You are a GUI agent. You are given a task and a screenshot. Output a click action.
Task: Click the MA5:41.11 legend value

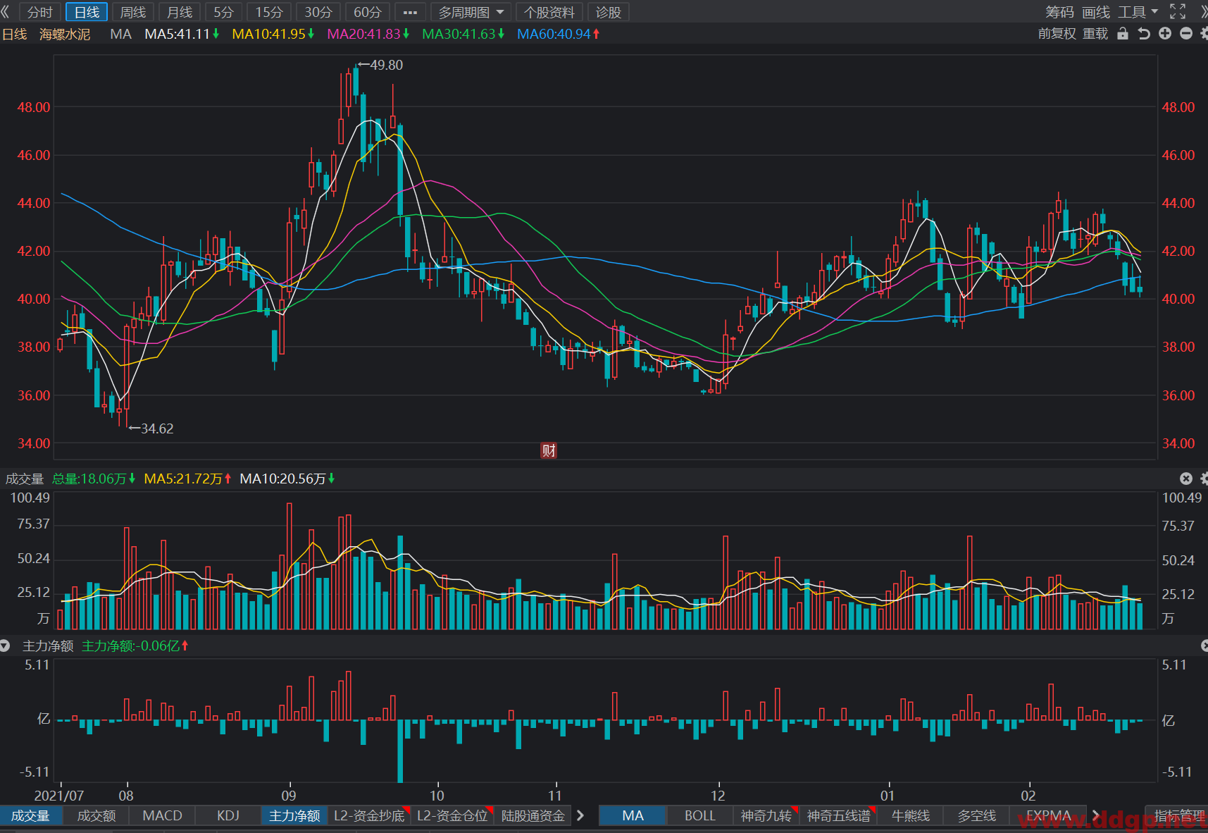click(x=182, y=34)
